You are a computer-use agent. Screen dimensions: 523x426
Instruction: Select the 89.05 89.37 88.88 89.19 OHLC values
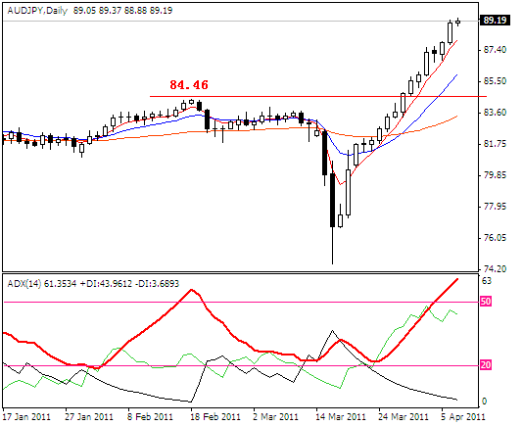coord(123,11)
